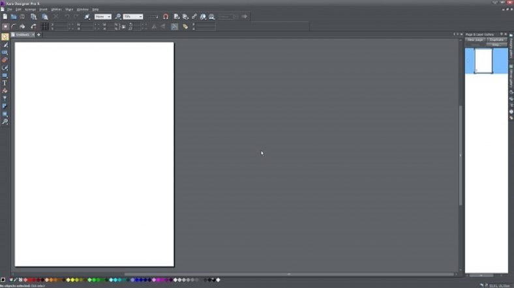Viewport: 514px width, 288px height.
Task: Open the File menu
Action: (10, 10)
